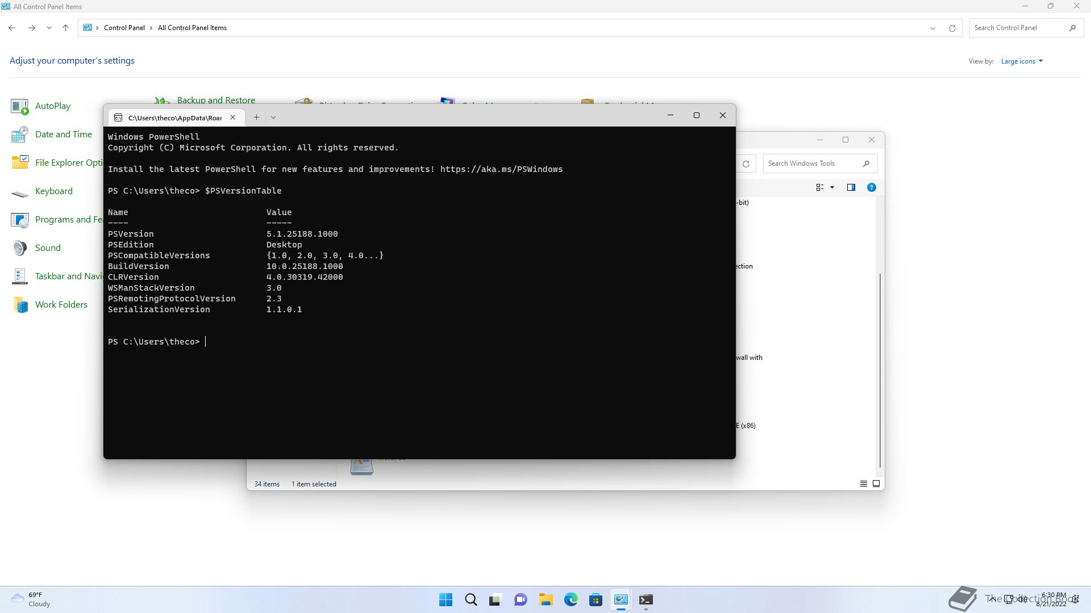Screen dimensions: 1091x613
Task: Click search magnifier in Control Panel
Action: click(1072, 28)
